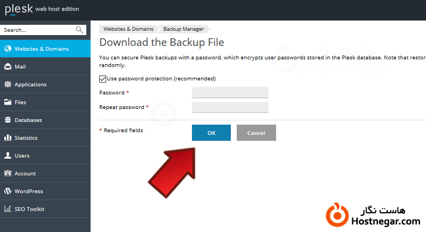Viewport: 426px width, 232px height.
Task: Focus the Repeat password field
Action: 230,107
